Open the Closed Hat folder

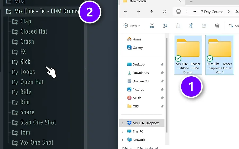(34, 31)
